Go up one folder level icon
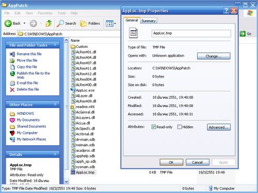The width and height of the screenshot is (258, 193). point(49,23)
